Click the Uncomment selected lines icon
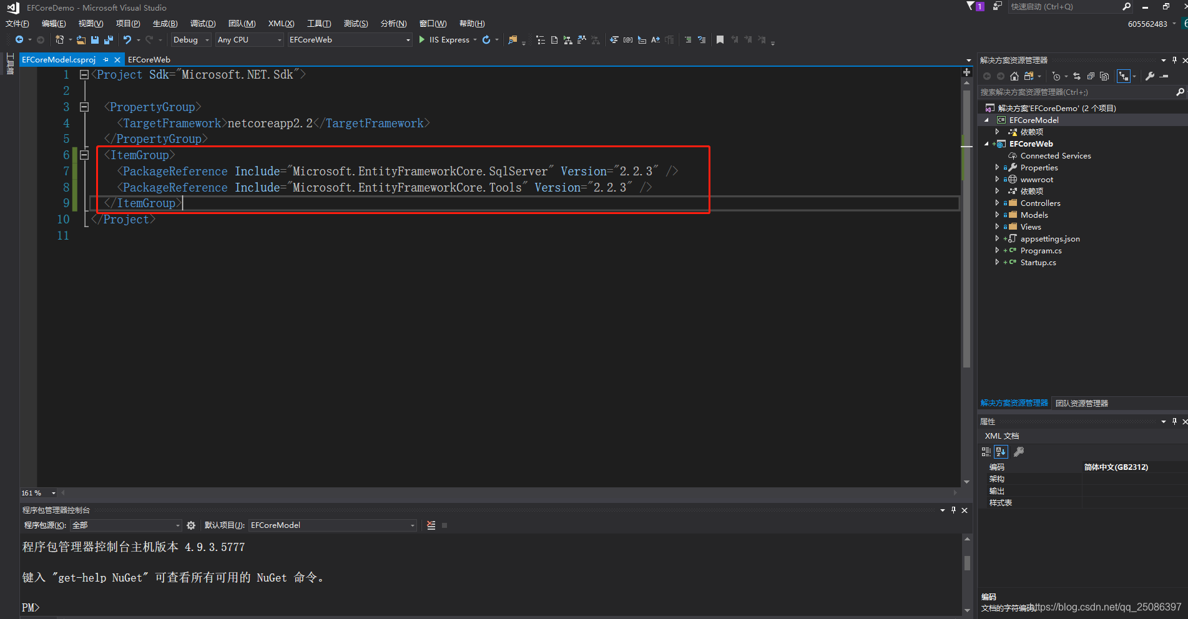 [702, 40]
